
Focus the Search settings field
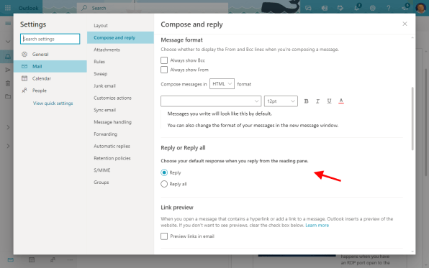click(x=50, y=39)
